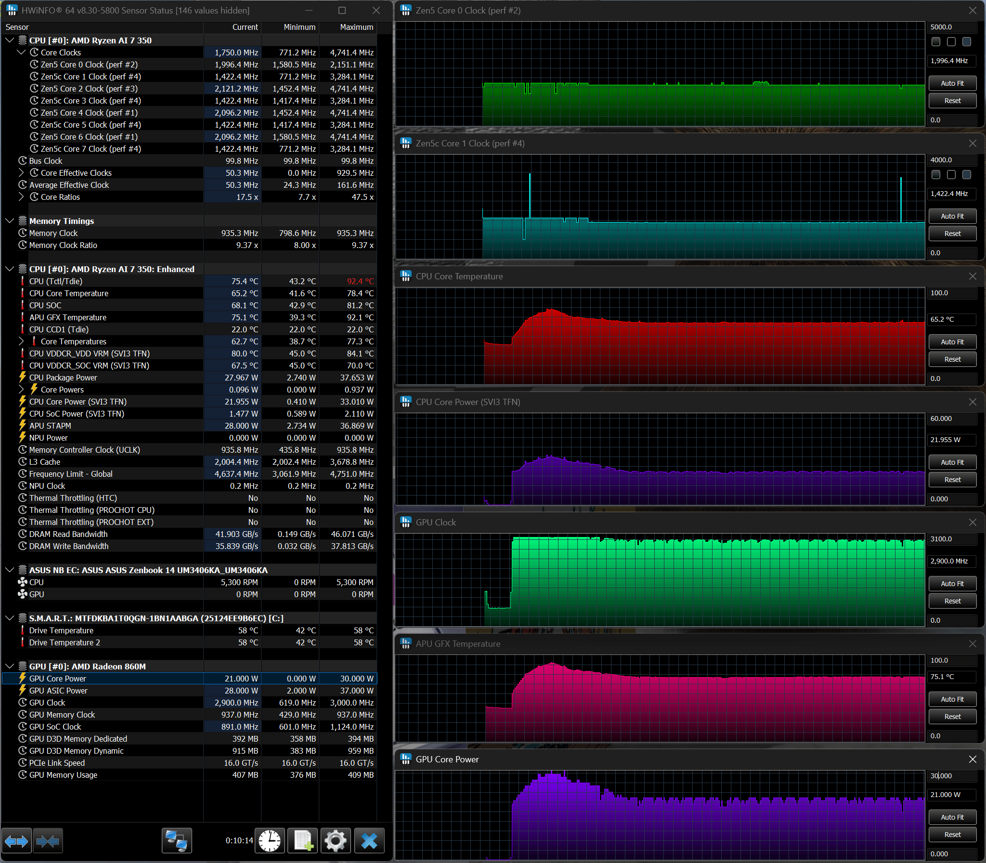Click the GPU Core Power graph area
Image resolution: width=986 pixels, height=863 pixels.
660,815
